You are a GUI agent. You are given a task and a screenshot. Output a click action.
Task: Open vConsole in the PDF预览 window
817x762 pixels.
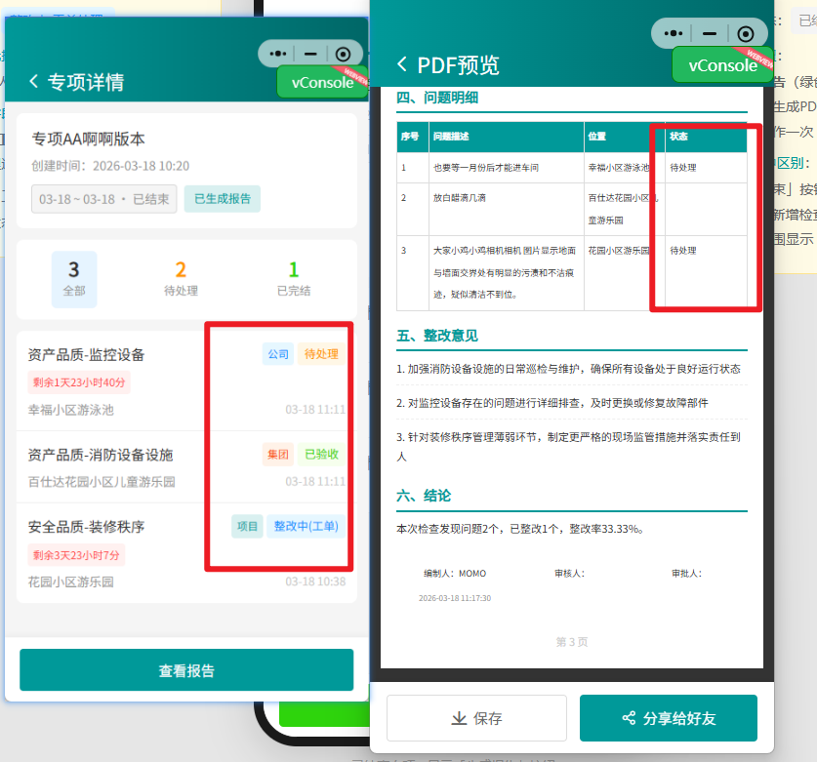pyautogui.click(x=722, y=65)
